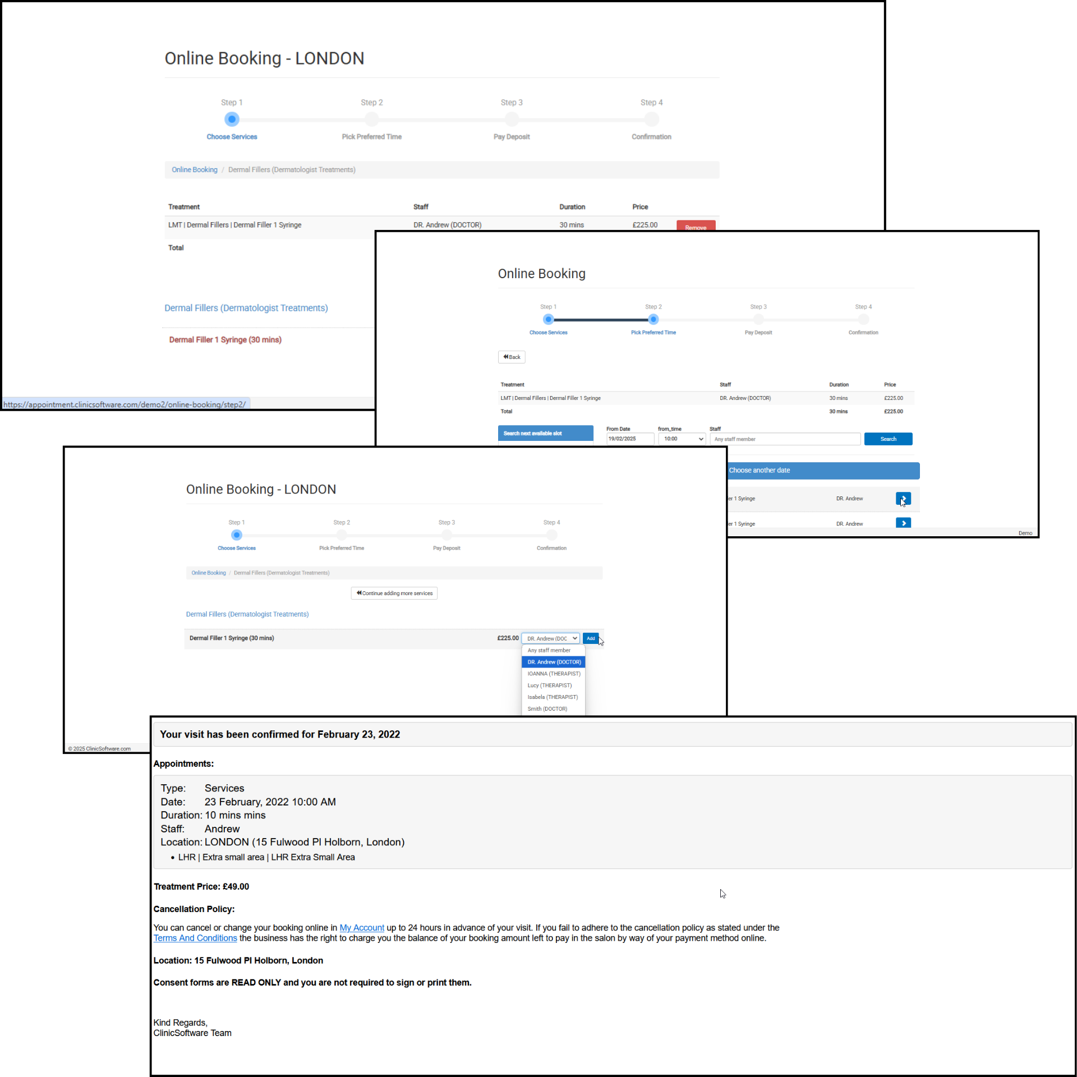This screenshot has height=1077, width=1077.
Task: Open the Terms And Conditions link
Action: (x=195, y=938)
